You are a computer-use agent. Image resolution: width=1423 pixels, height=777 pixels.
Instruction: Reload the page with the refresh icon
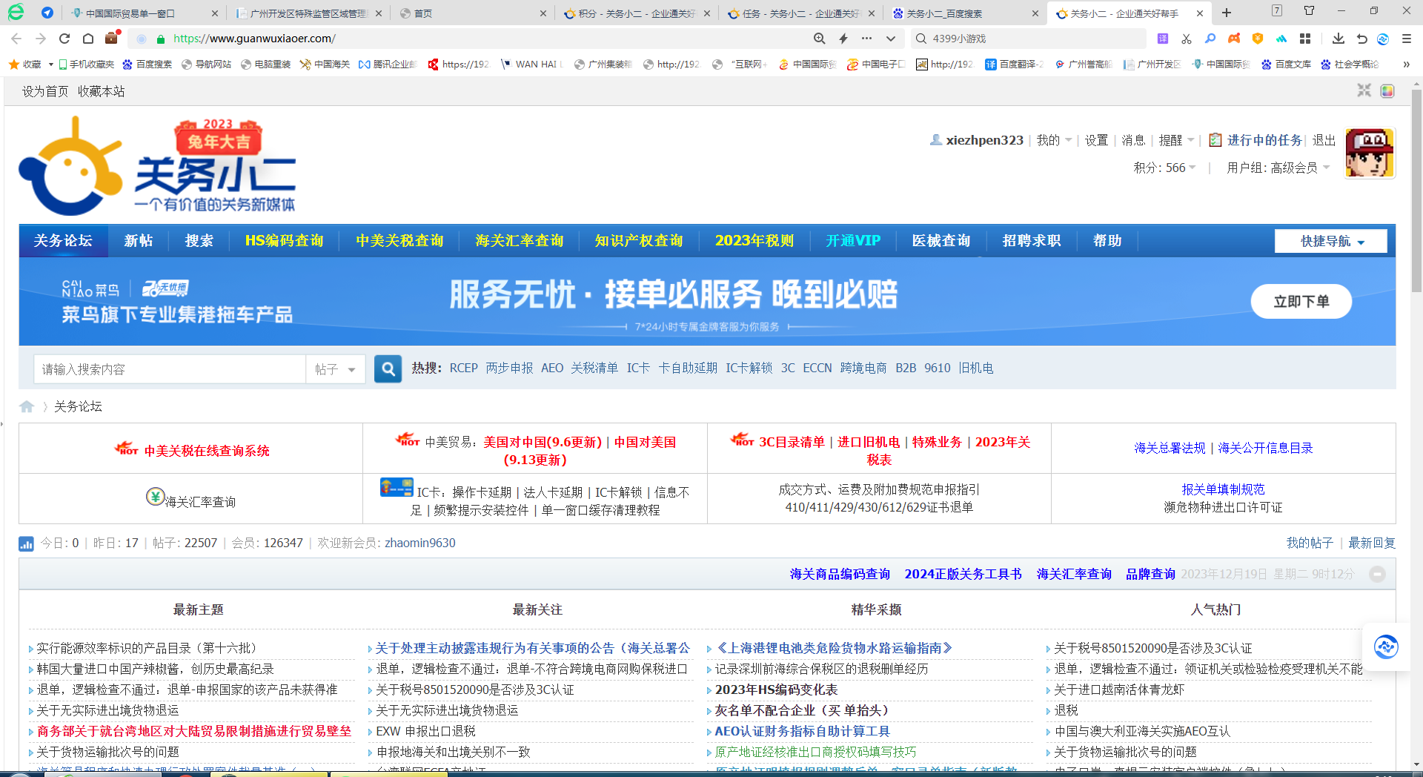(x=64, y=39)
